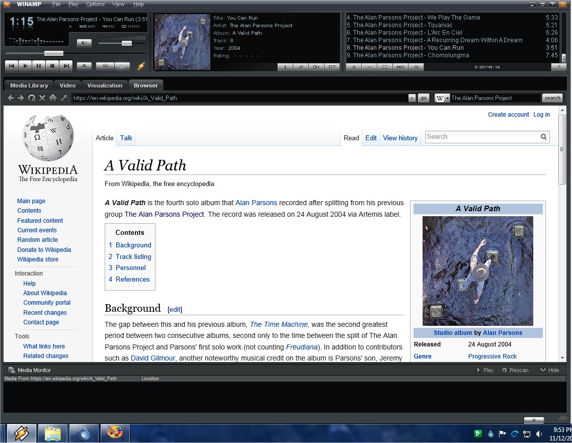The height and width of the screenshot is (443, 572).
Task: Refresh the browser page
Action: pyautogui.click(x=32, y=98)
